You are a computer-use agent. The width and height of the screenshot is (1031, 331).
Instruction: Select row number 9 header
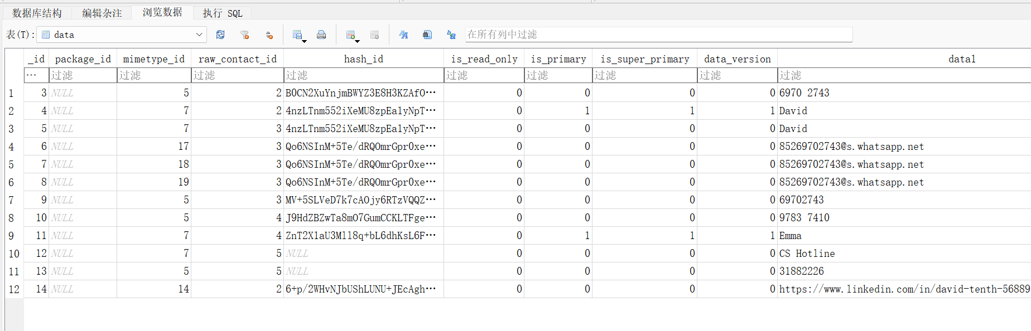point(14,236)
